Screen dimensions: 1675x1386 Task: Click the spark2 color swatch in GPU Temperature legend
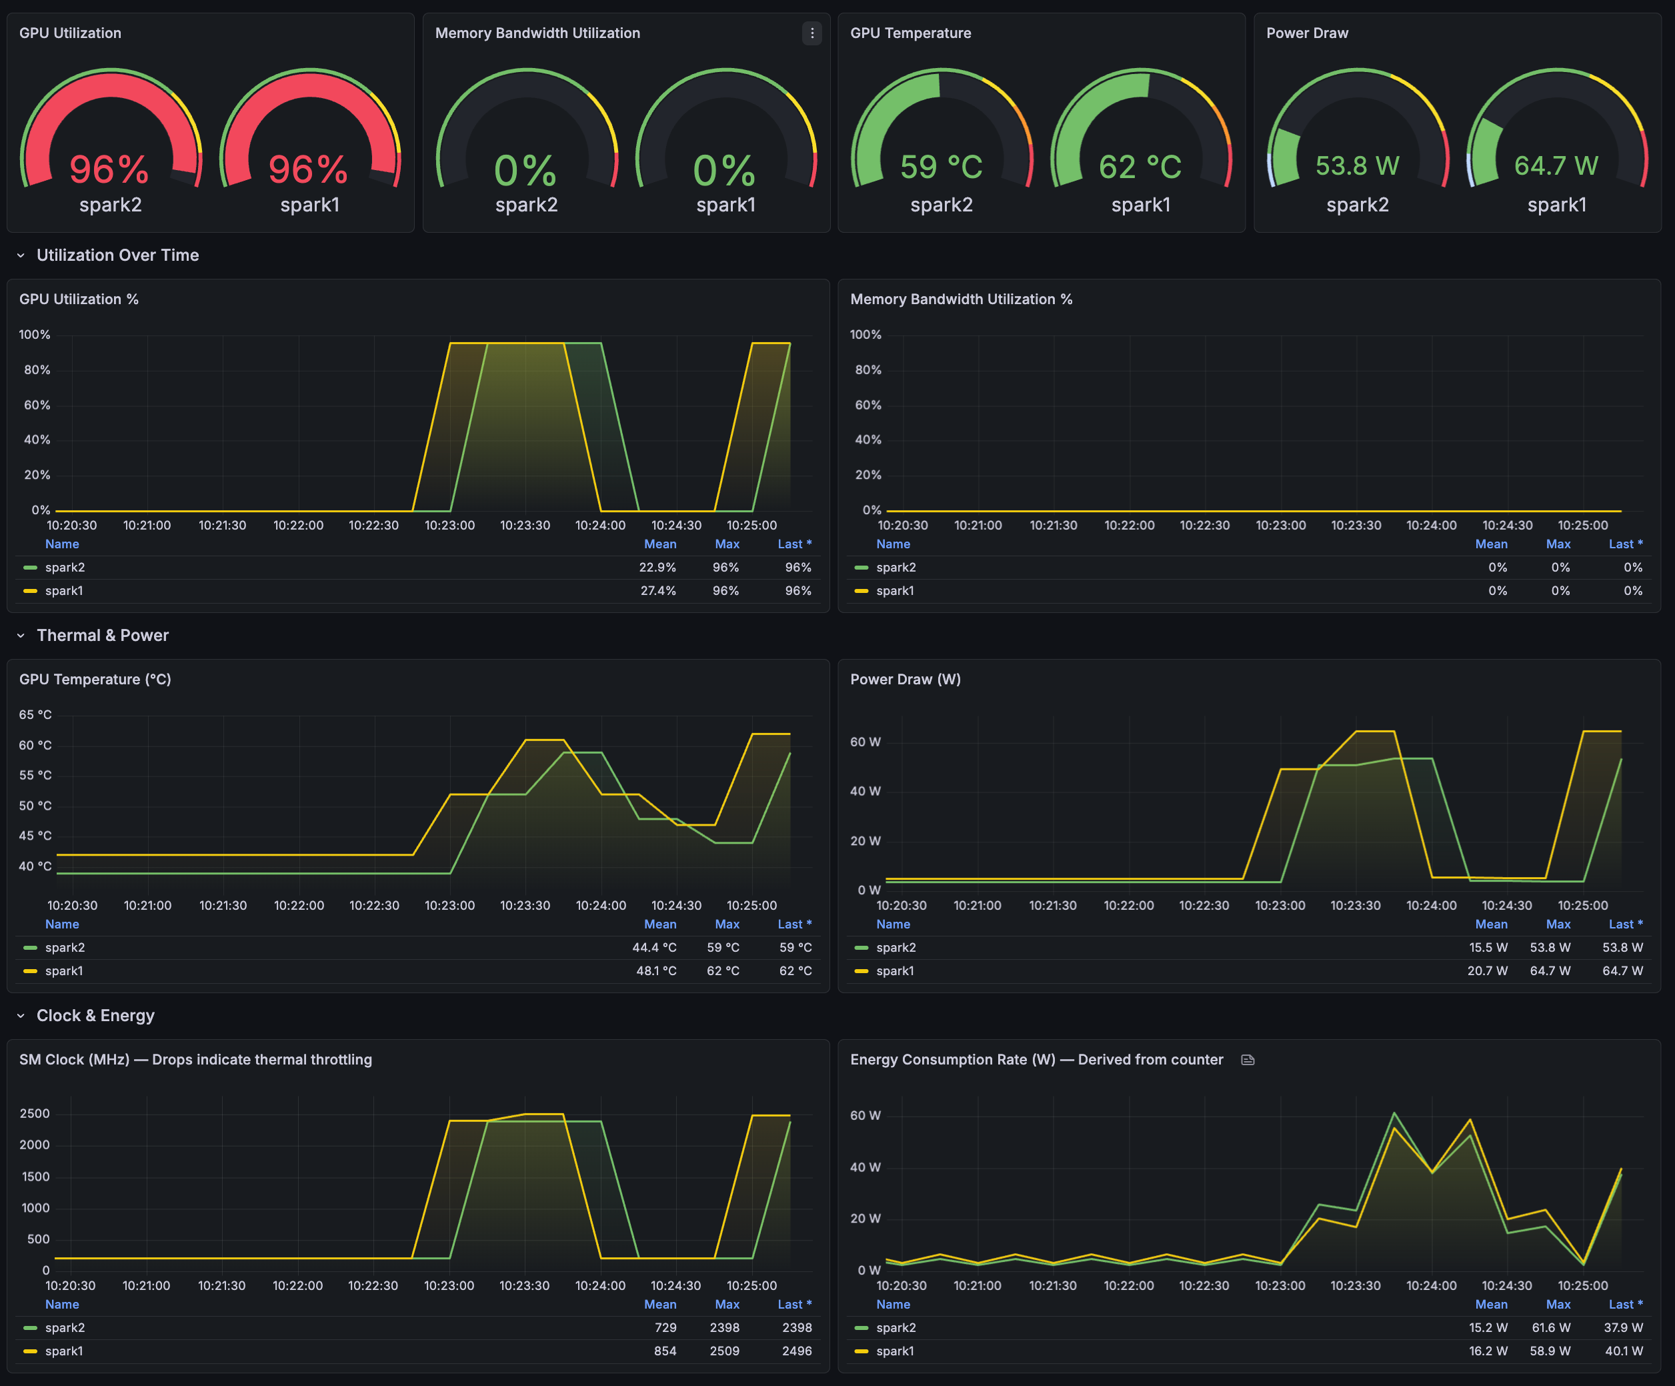coord(30,947)
